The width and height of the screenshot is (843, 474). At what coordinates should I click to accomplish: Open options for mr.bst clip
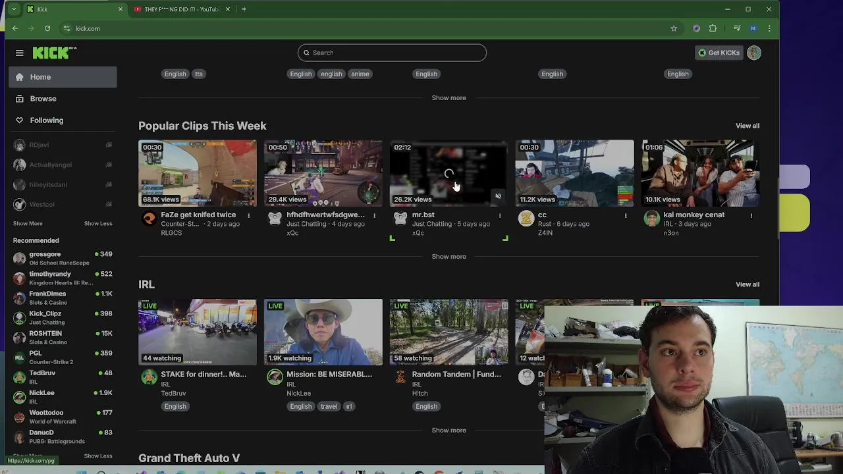pos(500,215)
